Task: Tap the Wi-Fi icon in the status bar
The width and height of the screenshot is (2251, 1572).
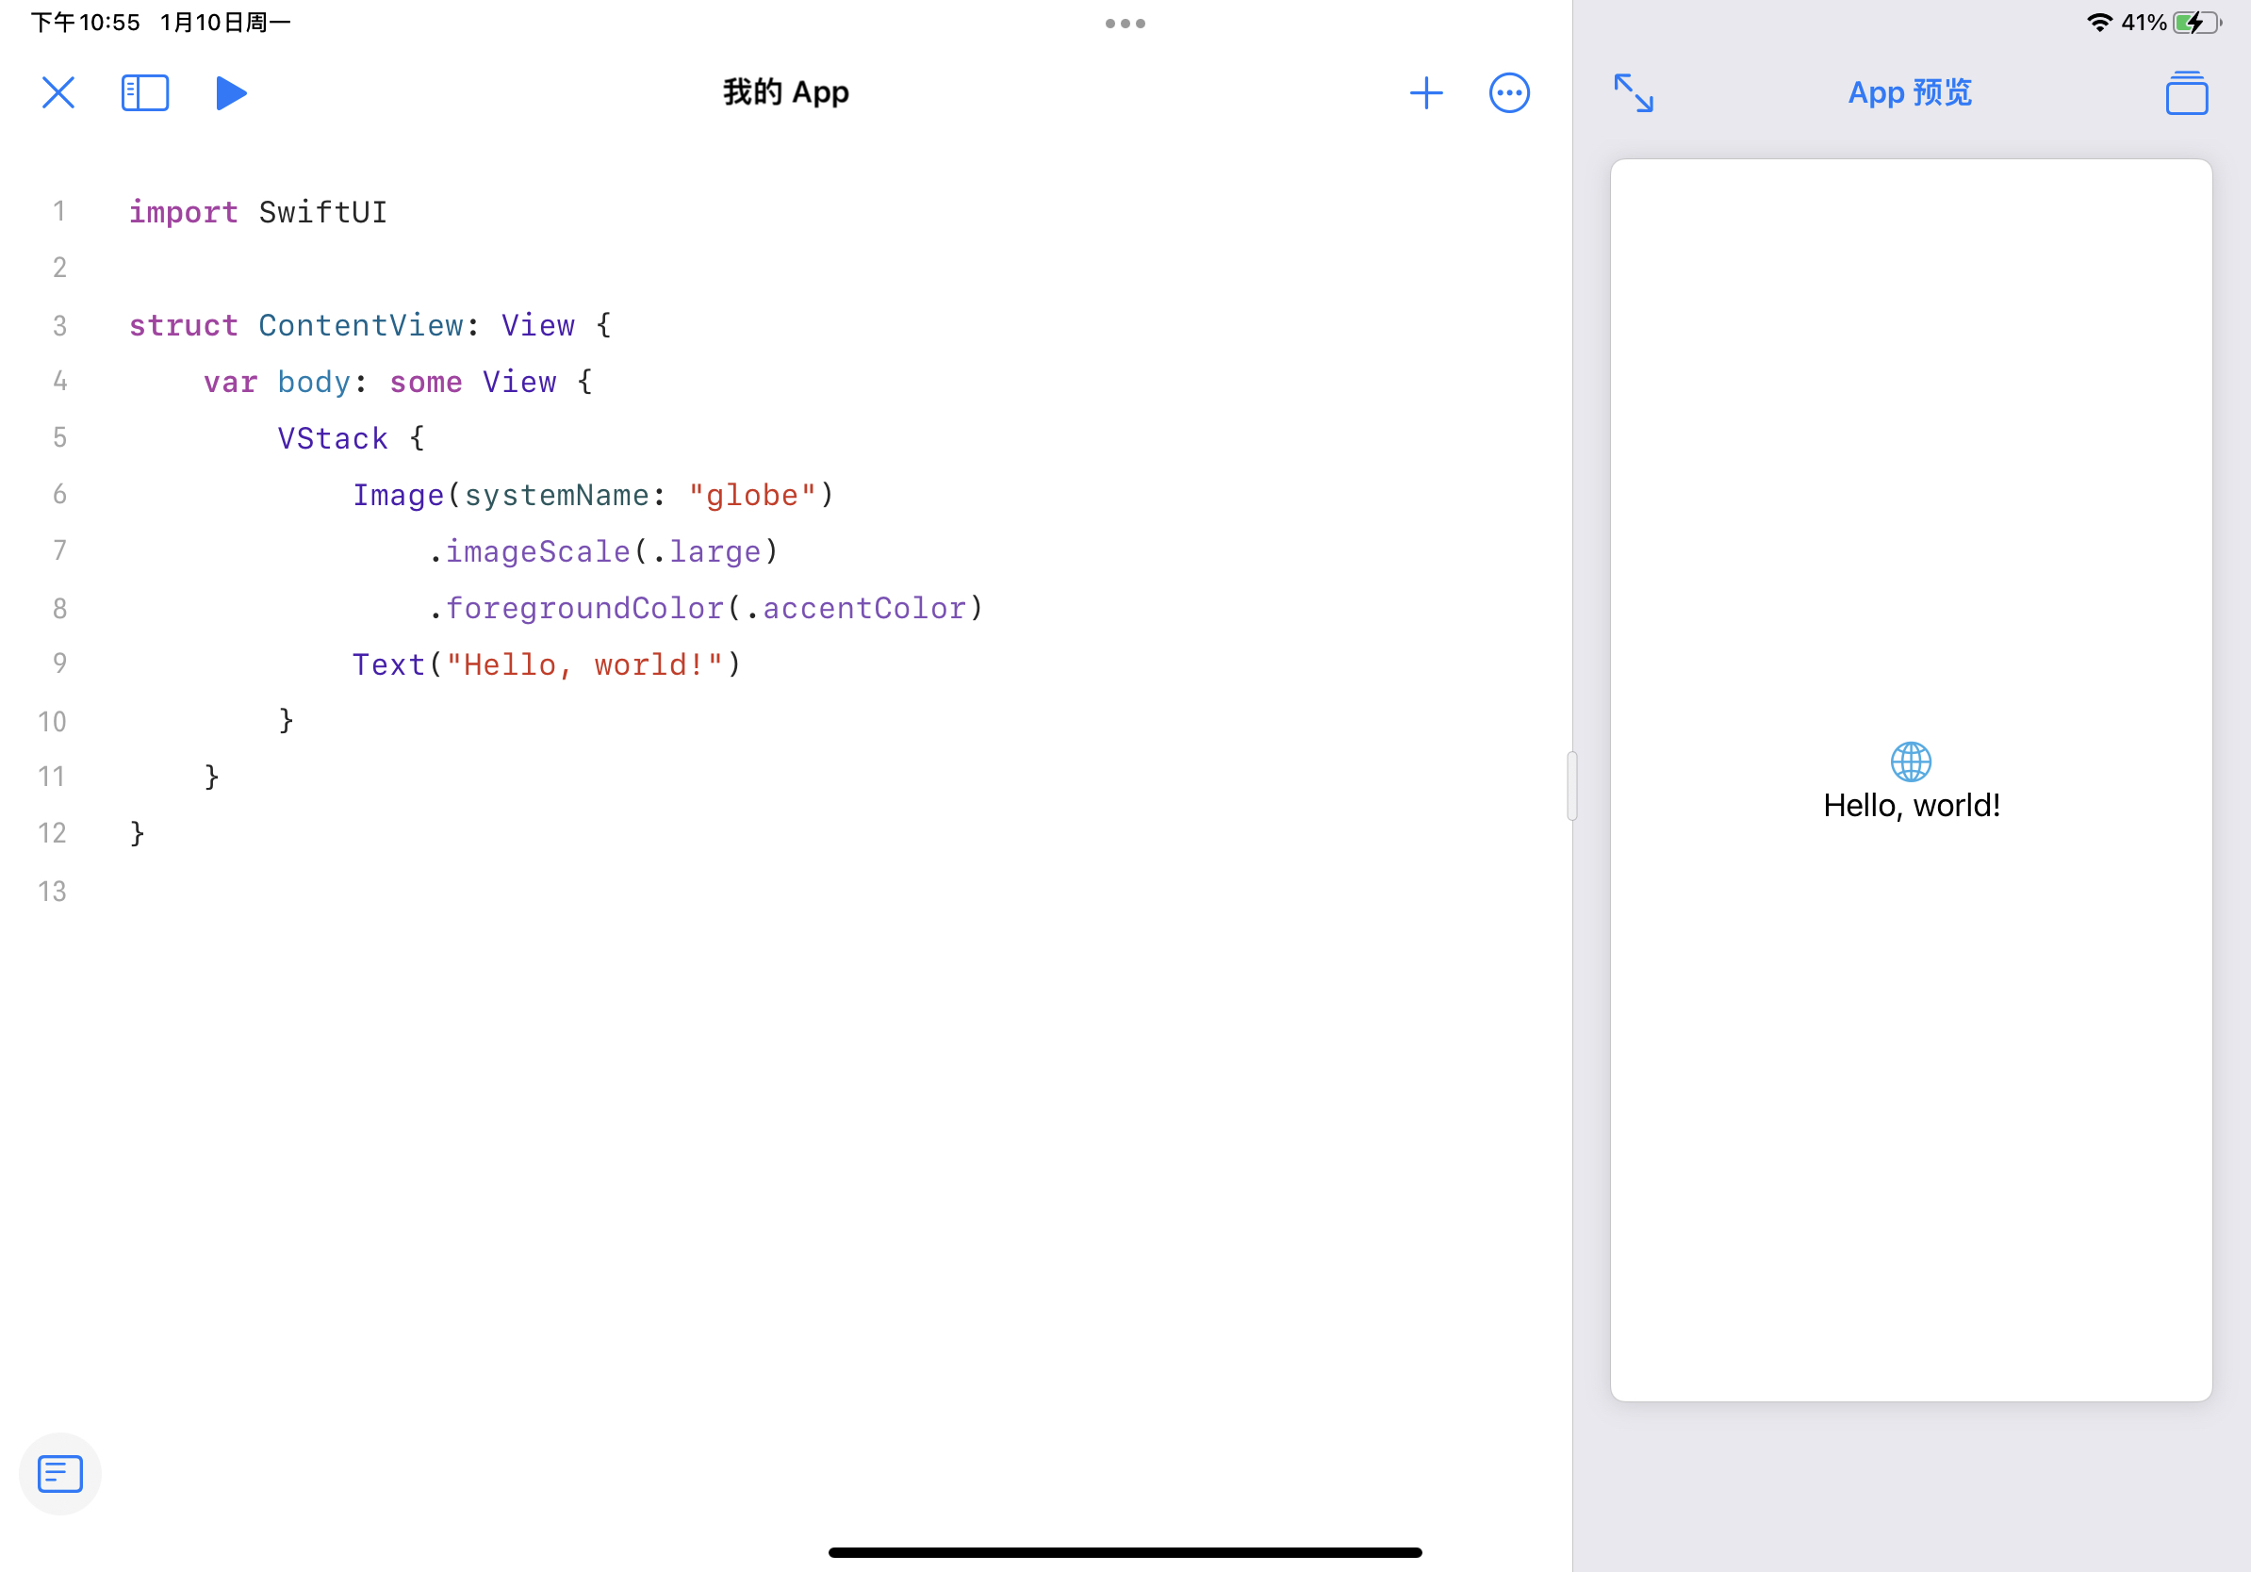Action: point(2098,23)
